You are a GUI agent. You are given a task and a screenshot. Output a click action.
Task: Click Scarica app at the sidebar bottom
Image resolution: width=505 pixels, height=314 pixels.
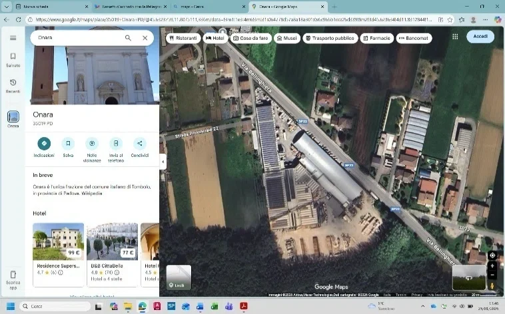tap(13, 280)
